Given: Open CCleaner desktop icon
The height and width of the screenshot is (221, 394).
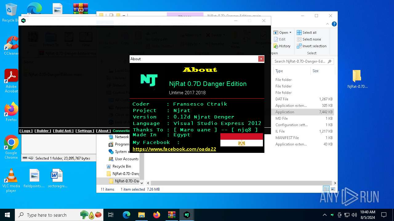Looking at the screenshot, I should [11, 45].
